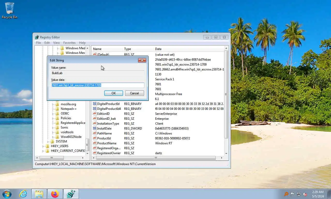Open Firefox from the taskbar

[55, 194]
